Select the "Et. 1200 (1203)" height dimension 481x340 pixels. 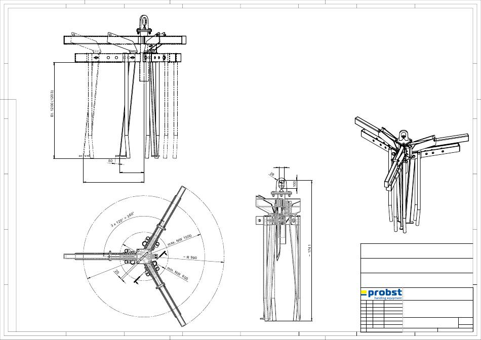pos(52,104)
